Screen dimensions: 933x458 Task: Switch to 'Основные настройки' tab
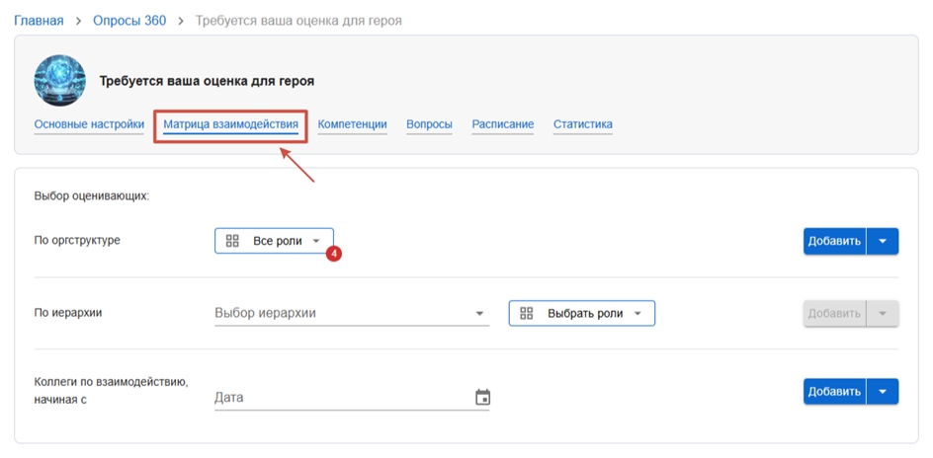(x=89, y=124)
